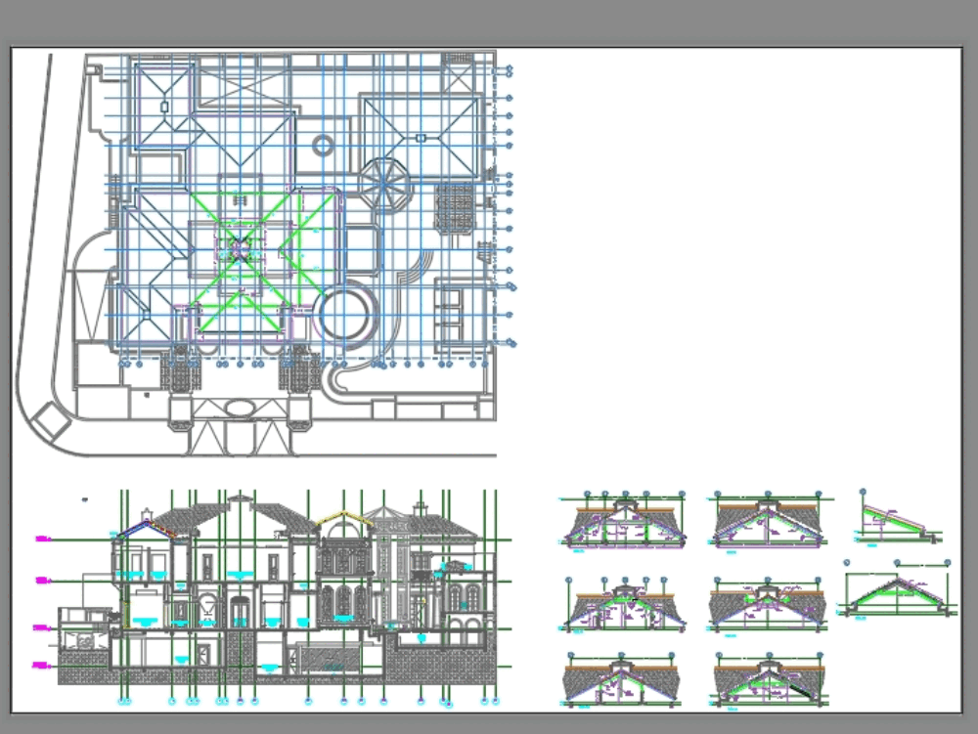The image size is (978, 734).
Task: Select the bottom-center roof detail section
Action: tap(768, 679)
